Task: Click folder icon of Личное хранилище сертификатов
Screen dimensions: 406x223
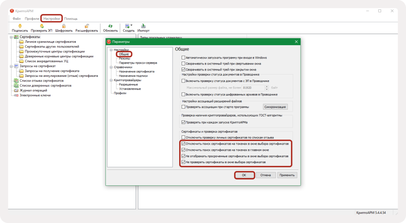Action: 21,42
